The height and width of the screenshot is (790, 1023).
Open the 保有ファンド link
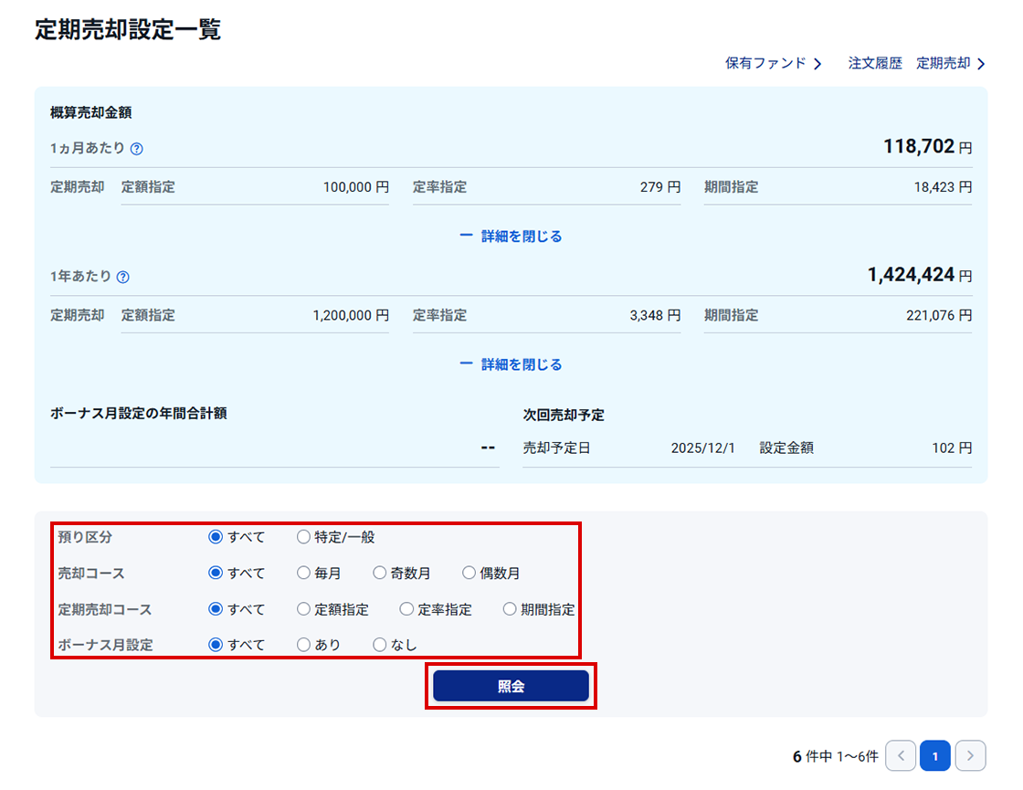pos(773,64)
